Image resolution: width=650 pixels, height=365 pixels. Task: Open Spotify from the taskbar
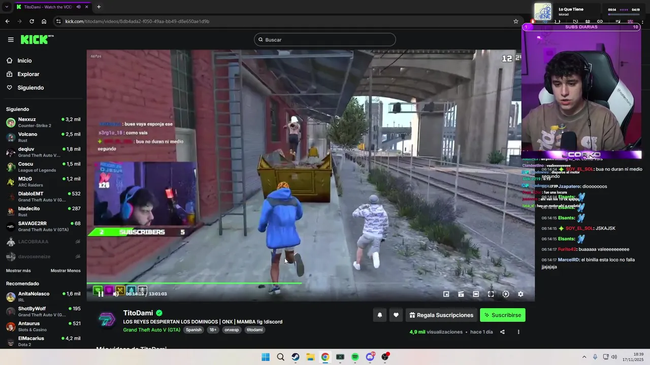tap(355, 357)
